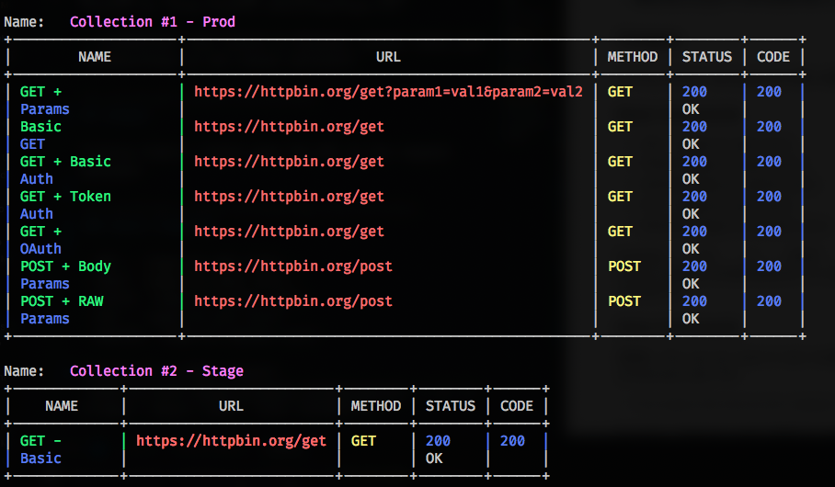Click the POST method in POST + Body Params row
The height and width of the screenshot is (487, 835).
click(624, 266)
